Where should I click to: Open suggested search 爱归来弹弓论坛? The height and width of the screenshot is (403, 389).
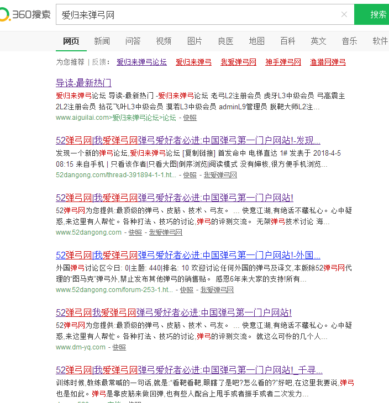(x=141, y=62)
